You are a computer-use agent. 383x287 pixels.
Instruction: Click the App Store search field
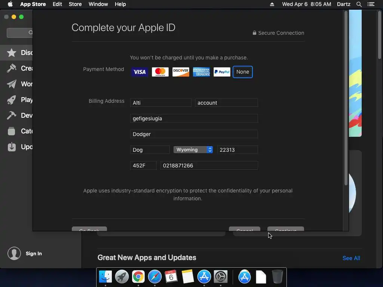[x=20, y=33]
